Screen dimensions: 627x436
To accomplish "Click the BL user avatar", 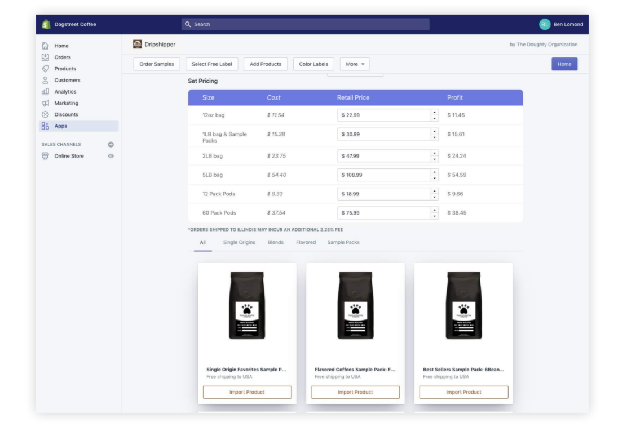I will point(545,24).
